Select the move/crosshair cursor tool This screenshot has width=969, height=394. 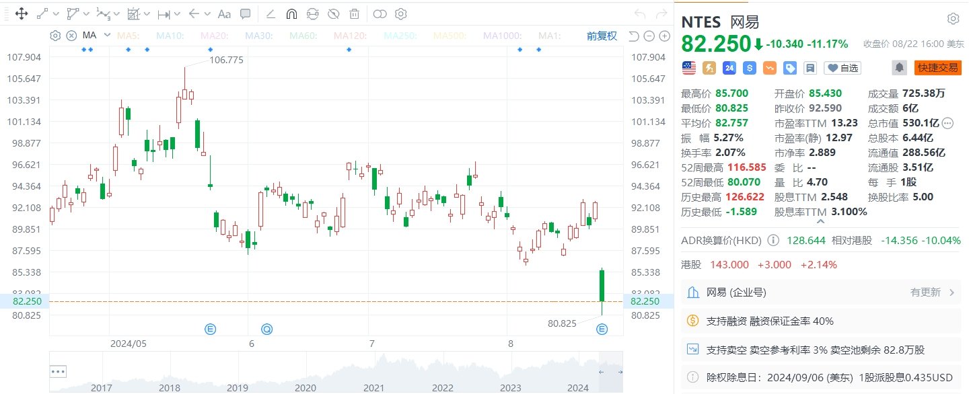click(x=20, y=13)
